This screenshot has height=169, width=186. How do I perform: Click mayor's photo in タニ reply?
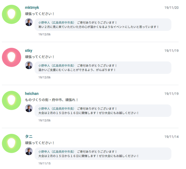tap(29, 151)
